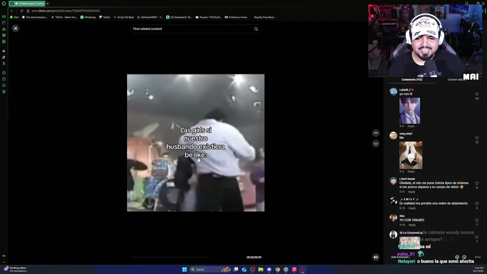Open a new browser tab
The width and height of the screenshot is (487, 274).
click(x=48, y=3)
